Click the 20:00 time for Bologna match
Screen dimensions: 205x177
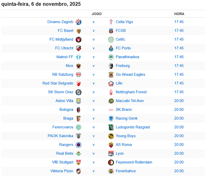179,110
